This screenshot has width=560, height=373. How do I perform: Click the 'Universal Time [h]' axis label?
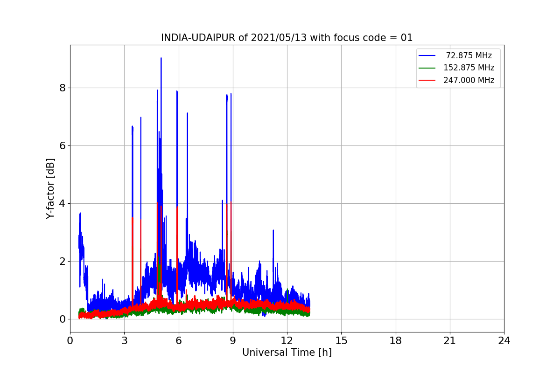coord(287,352)
